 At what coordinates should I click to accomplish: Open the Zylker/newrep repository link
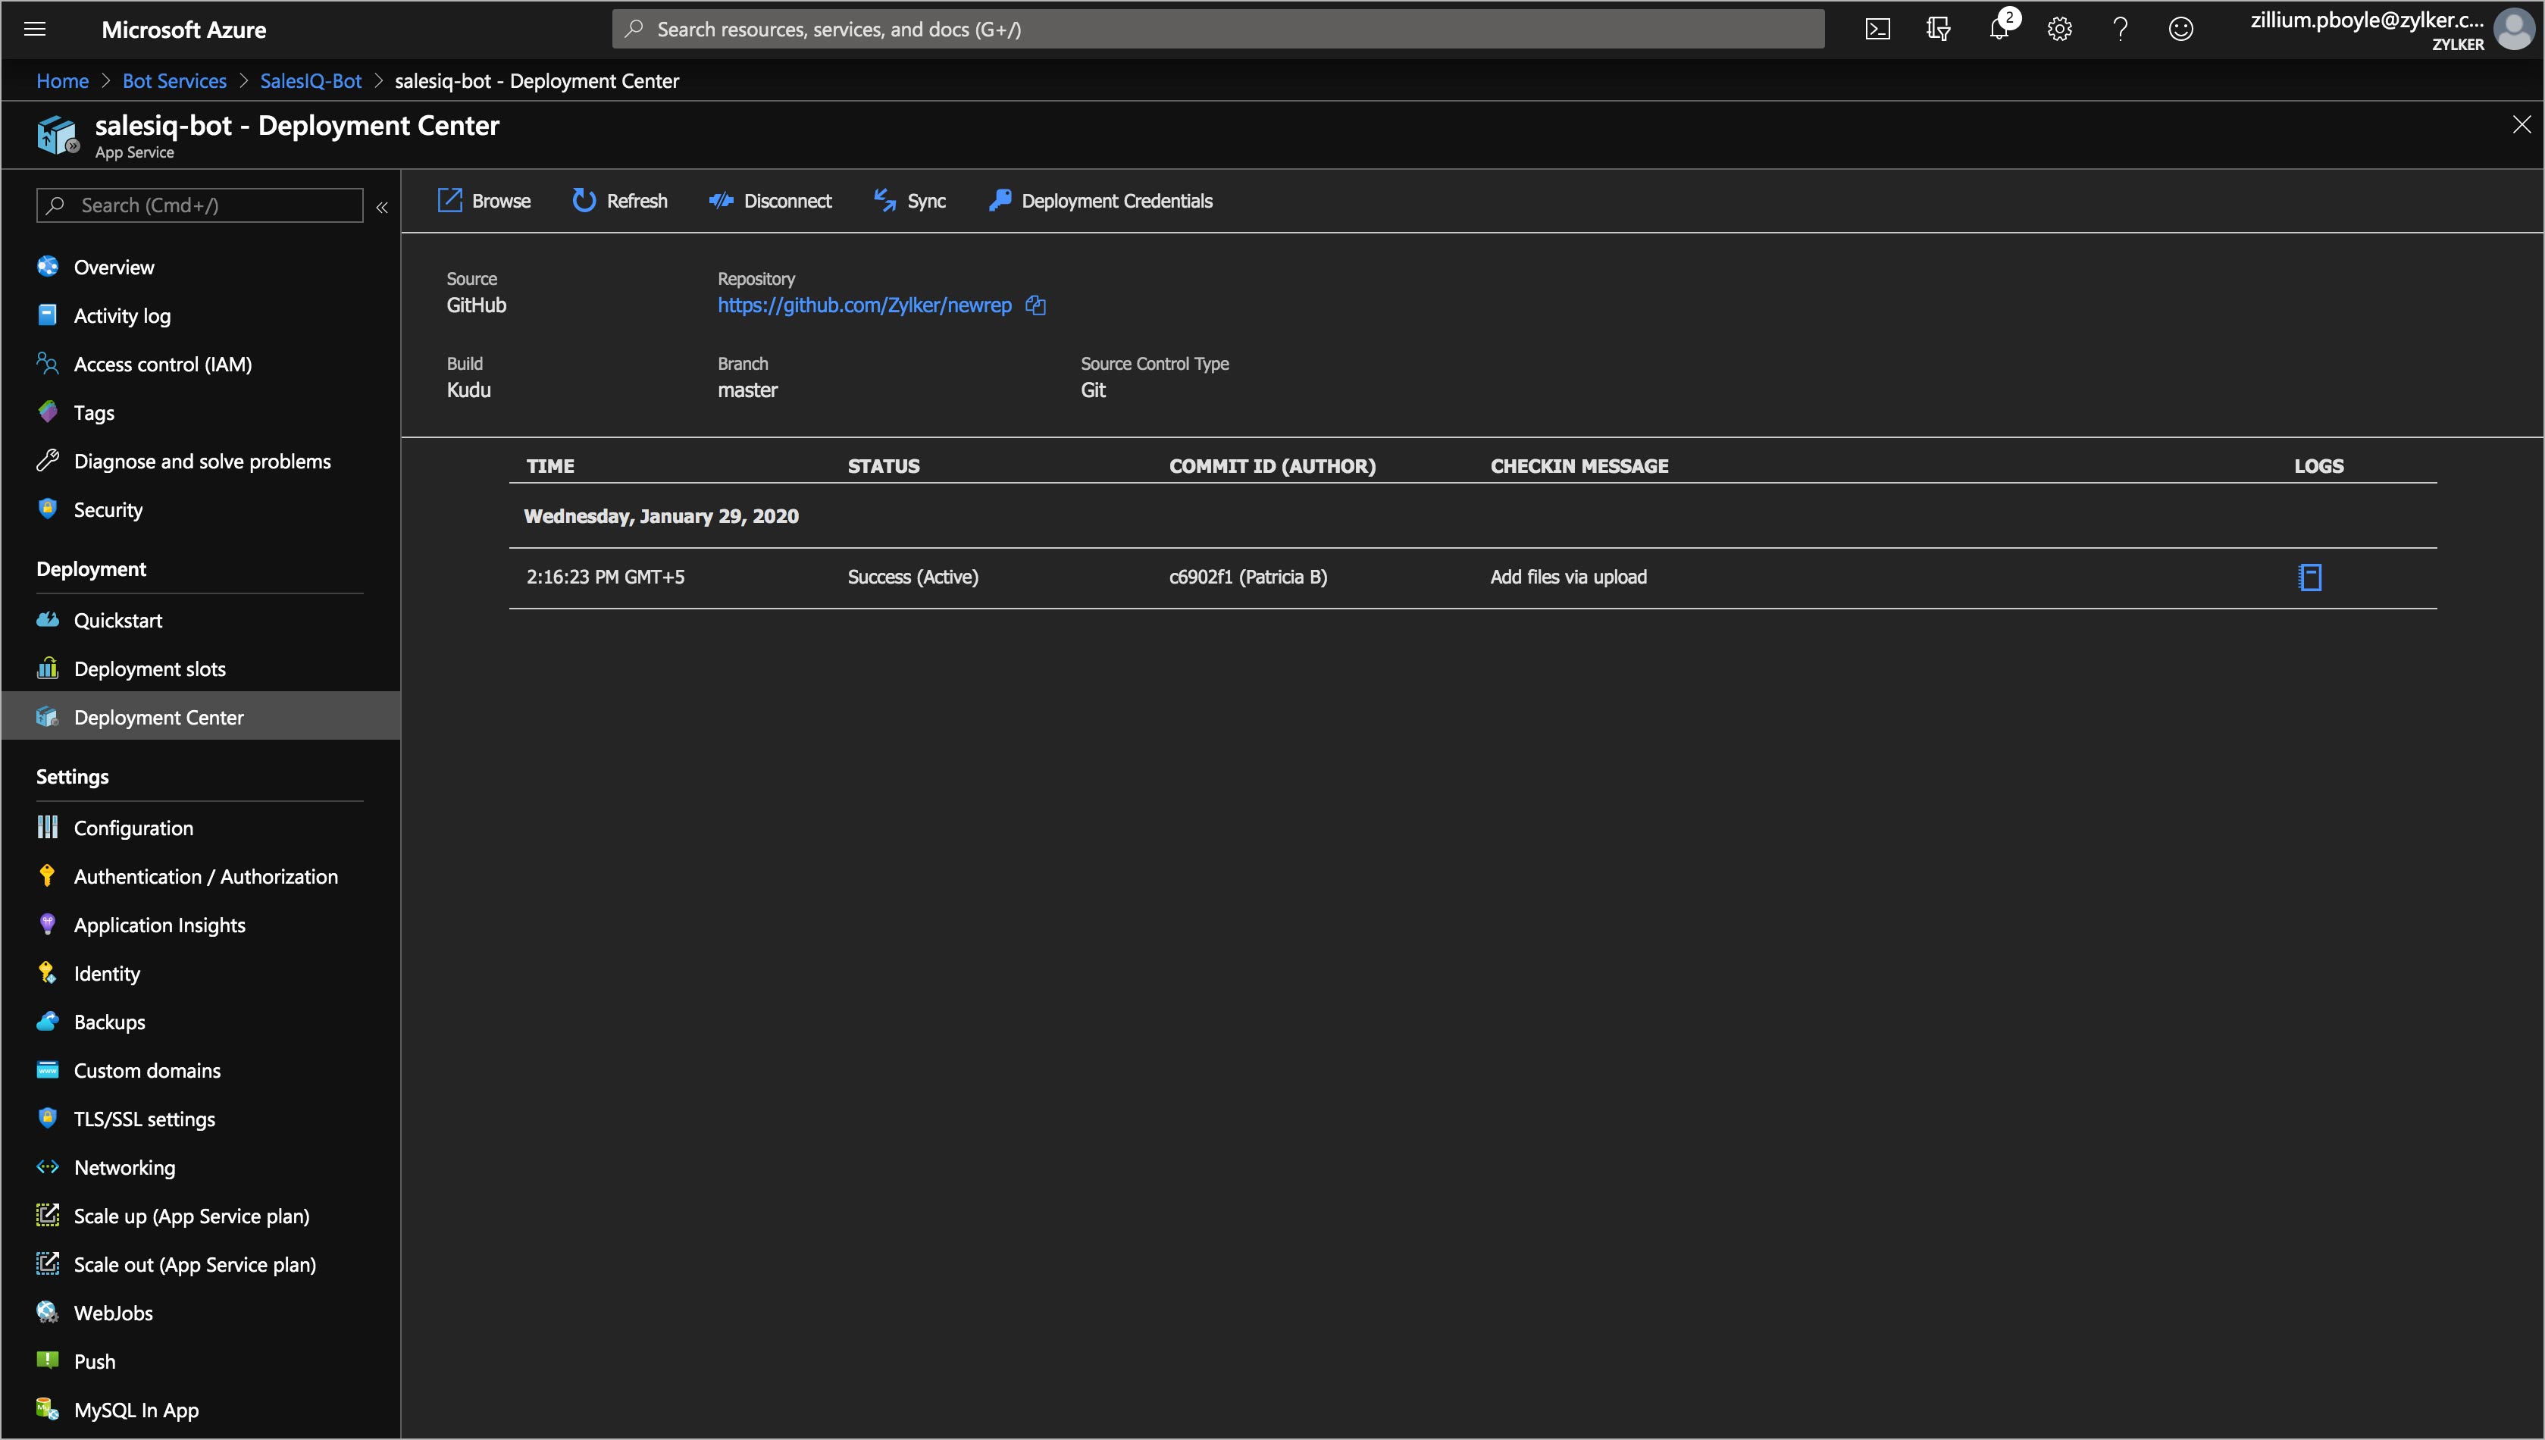(x=864, y=305)
